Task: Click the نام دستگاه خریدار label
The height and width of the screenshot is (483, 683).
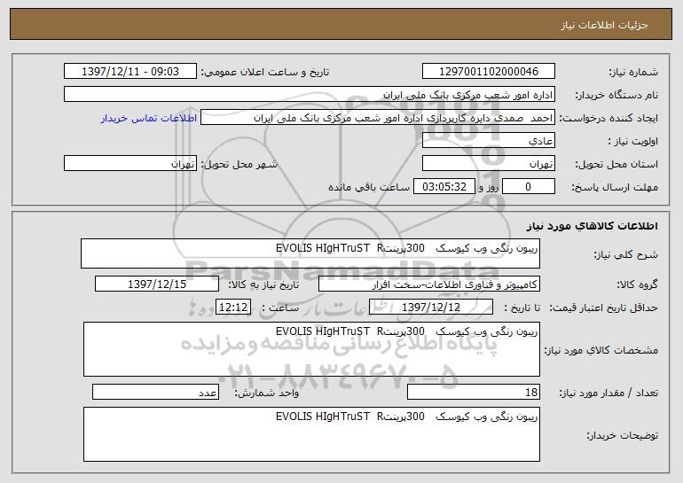Action: point(616,95)
